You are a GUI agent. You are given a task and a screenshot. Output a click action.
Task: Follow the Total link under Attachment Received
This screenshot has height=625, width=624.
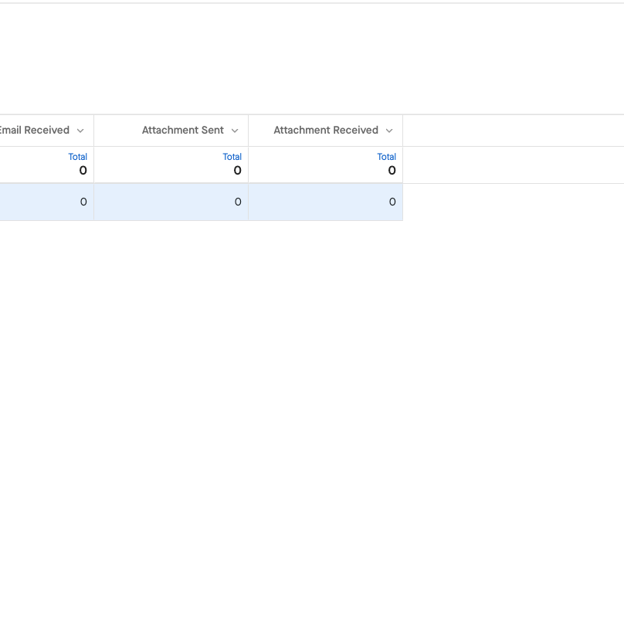point(386,157)
